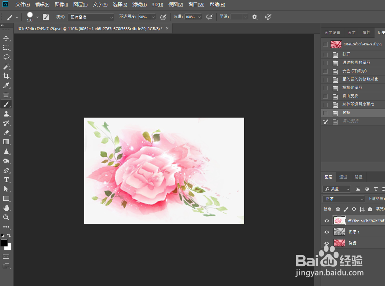
Task: Select the Gradient tool
Action: tap(6, 142)
